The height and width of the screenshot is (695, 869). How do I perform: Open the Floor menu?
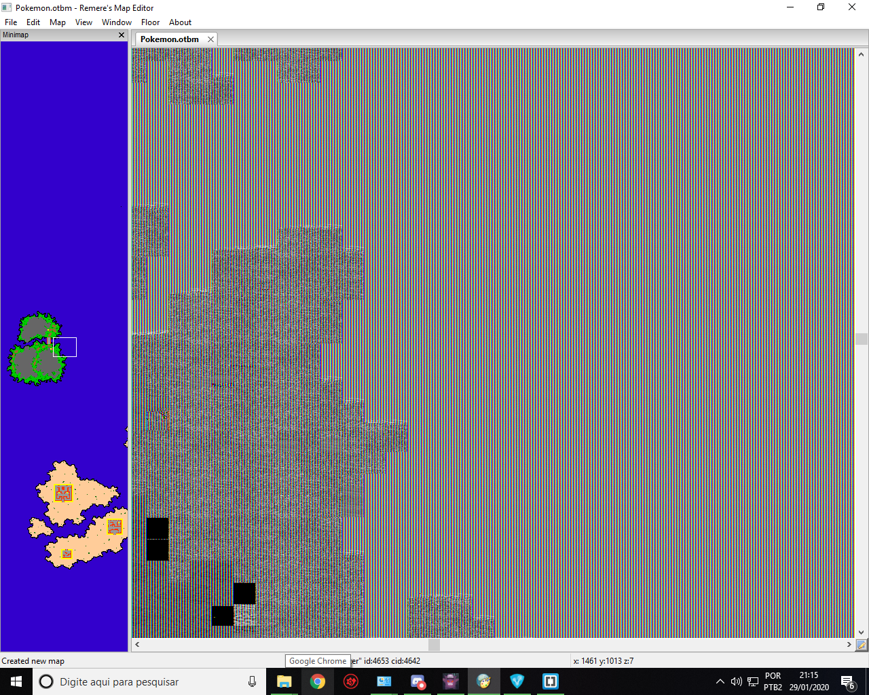(x=150, y=22)
